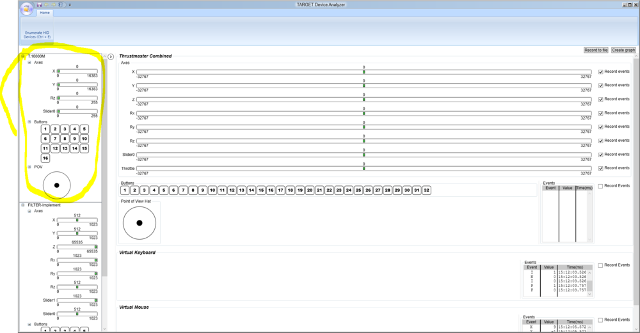Click Thrustmaster Combined button indicator 24
Viewport: 640px width, 333px height.
pyautogui.click(x=349, y=190)
